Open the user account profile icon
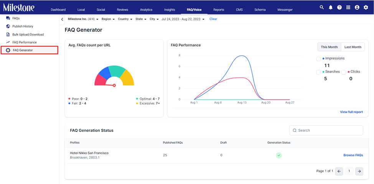This screenshot has width=374, height=184. pos(357,7)
